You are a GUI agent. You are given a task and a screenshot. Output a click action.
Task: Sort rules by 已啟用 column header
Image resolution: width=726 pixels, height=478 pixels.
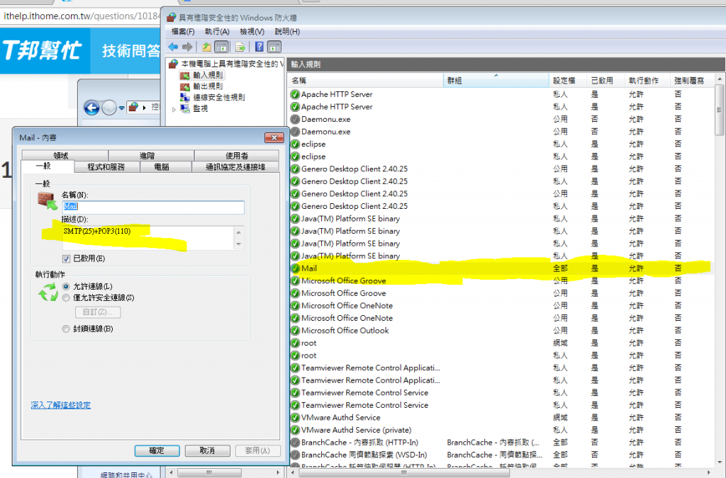pos(605,81)
